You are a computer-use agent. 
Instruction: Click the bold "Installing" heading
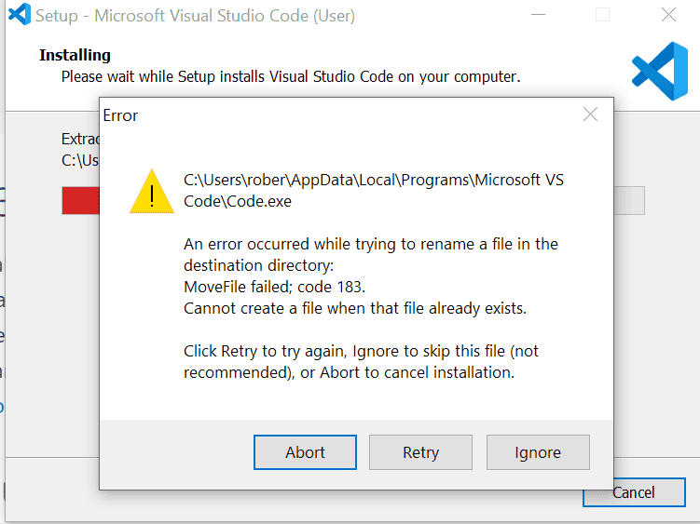[x=75, y=56]
